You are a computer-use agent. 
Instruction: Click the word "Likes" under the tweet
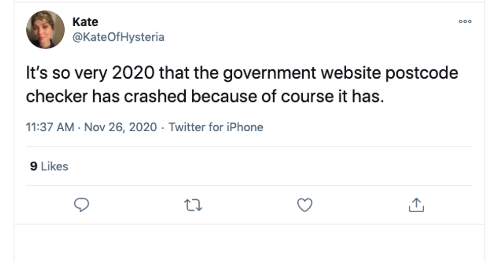[54, 166]
